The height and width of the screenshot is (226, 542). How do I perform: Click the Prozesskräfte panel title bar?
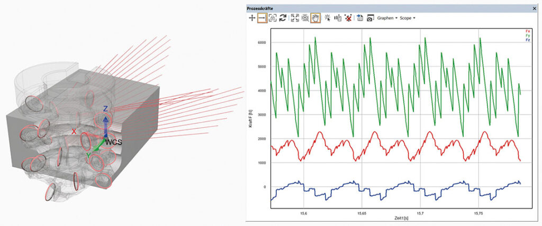click(x=371, y=8)
